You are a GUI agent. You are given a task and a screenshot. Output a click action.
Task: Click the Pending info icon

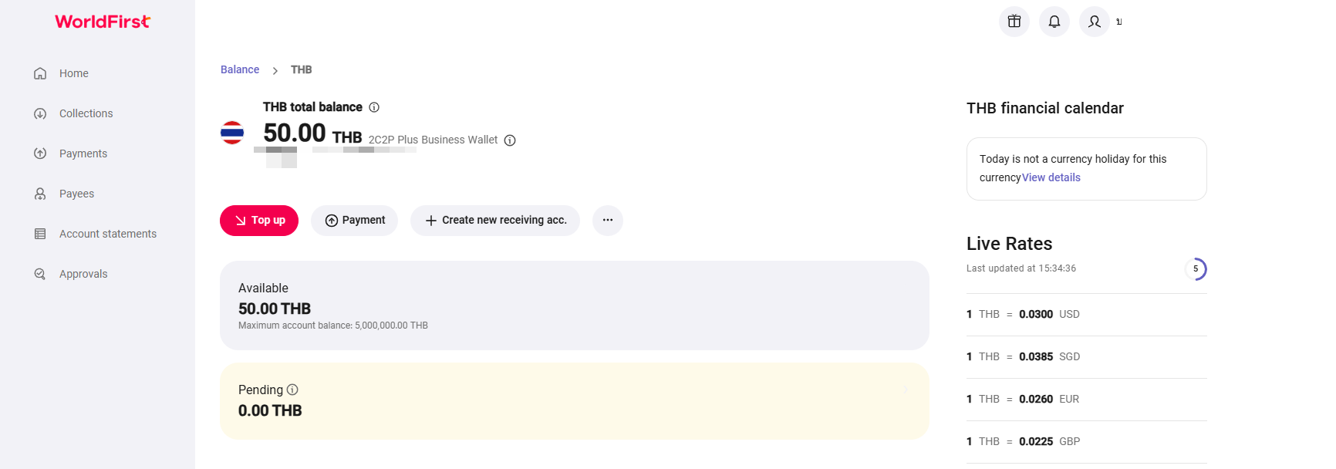click(292, 390)
